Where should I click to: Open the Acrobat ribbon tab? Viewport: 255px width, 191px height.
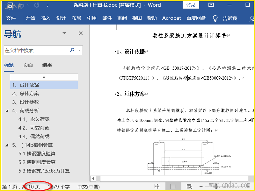click(171, 18)
